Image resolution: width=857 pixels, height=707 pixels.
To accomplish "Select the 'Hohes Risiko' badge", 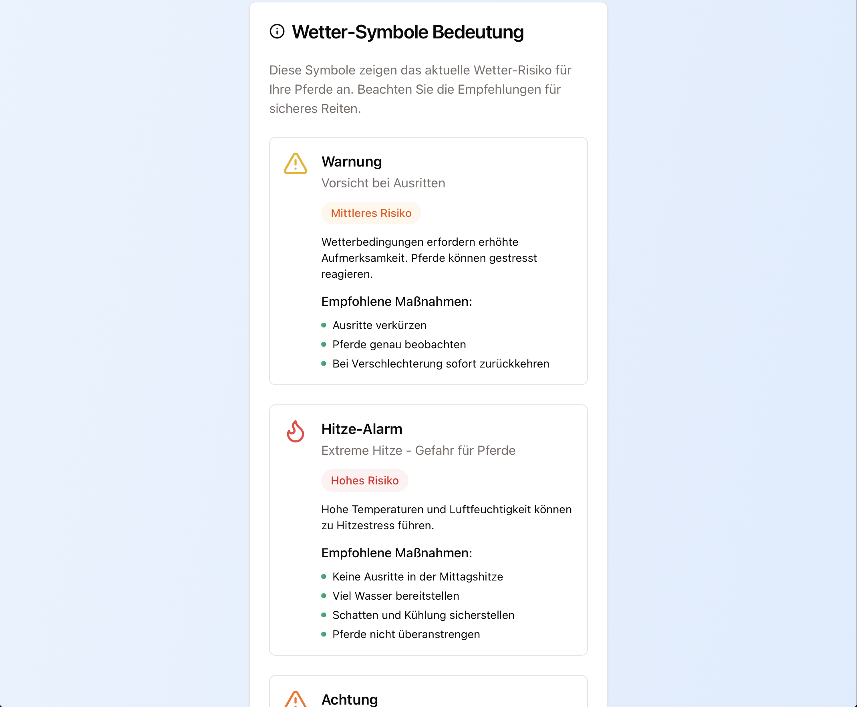I will coord(364,480).
